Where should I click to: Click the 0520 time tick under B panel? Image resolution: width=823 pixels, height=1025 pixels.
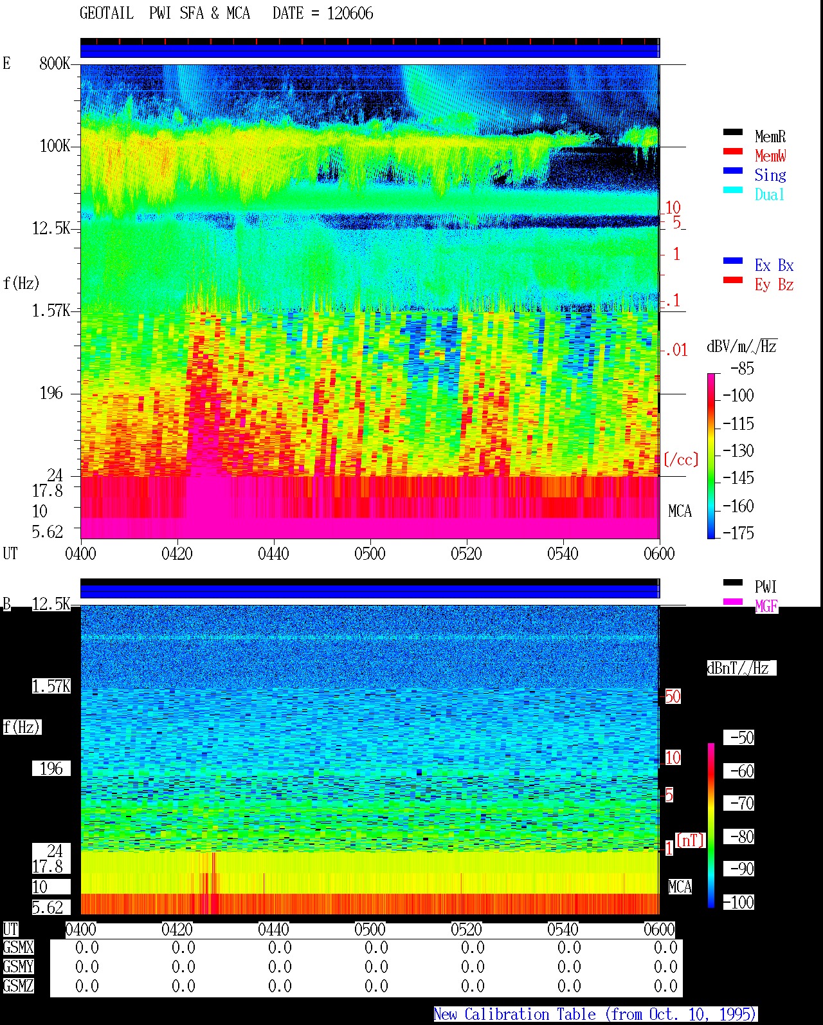(x=466, y=929)
